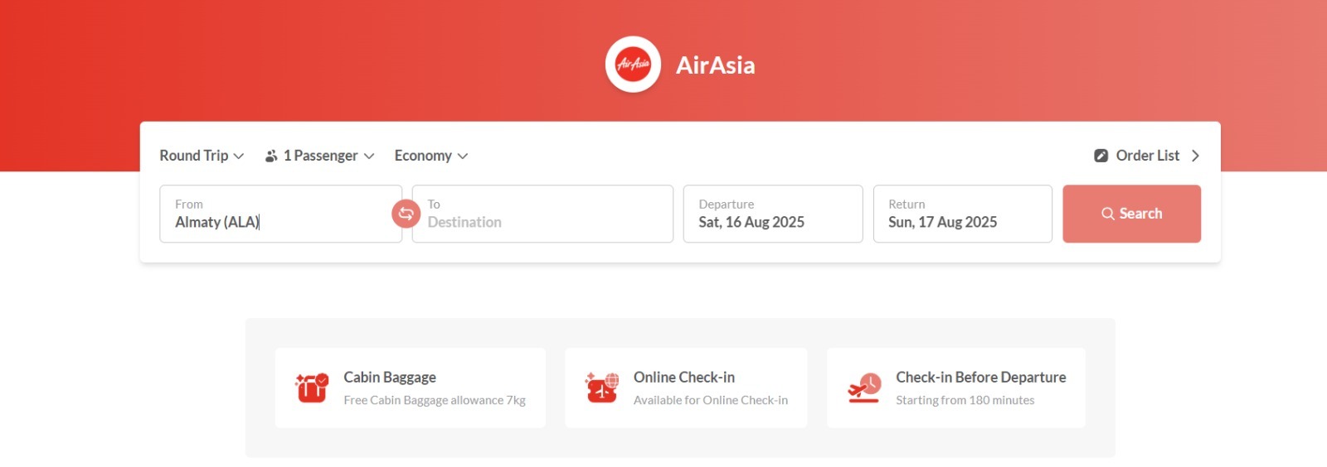Click the 'Departure' field label

[727, 204]
